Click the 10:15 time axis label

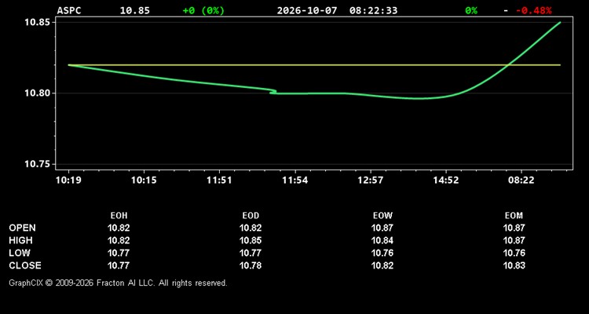pos(144,181)
